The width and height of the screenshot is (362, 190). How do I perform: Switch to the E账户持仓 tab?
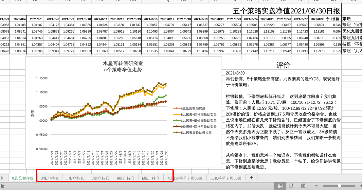[151, 178]
